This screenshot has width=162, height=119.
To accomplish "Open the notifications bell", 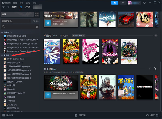I will 123,3.
